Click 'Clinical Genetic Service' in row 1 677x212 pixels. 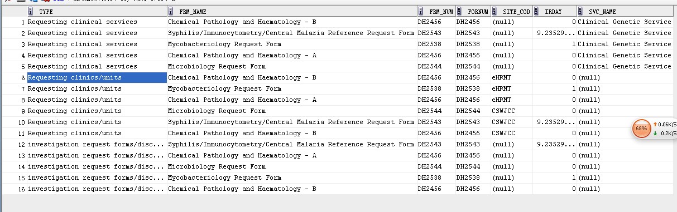[x=625, y=22]
